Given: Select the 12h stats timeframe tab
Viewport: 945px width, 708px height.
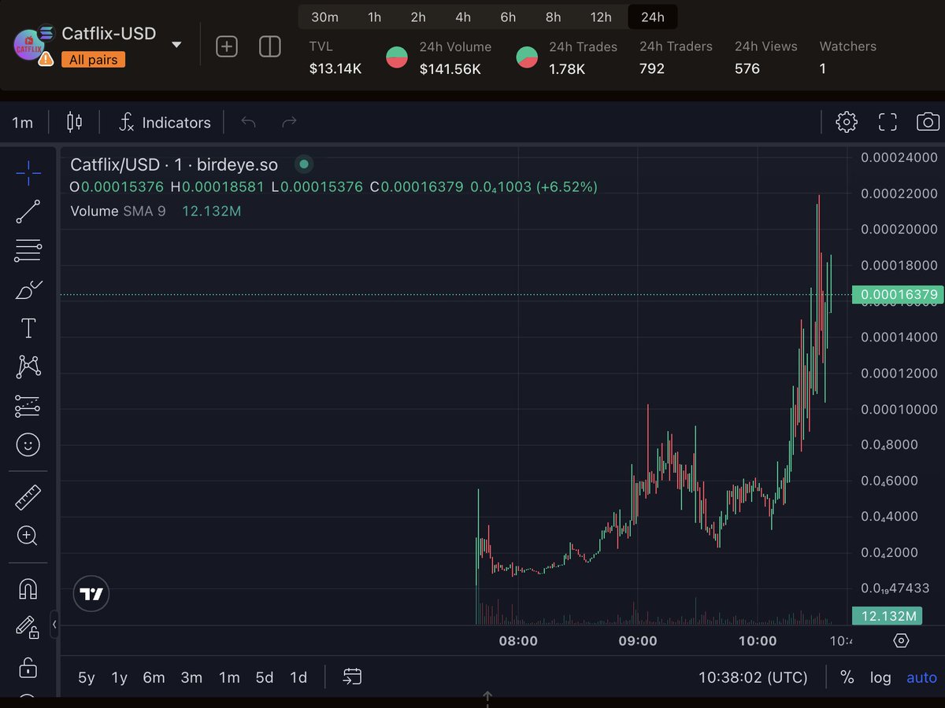Looking at the screenshot, I should pos(601,17).
